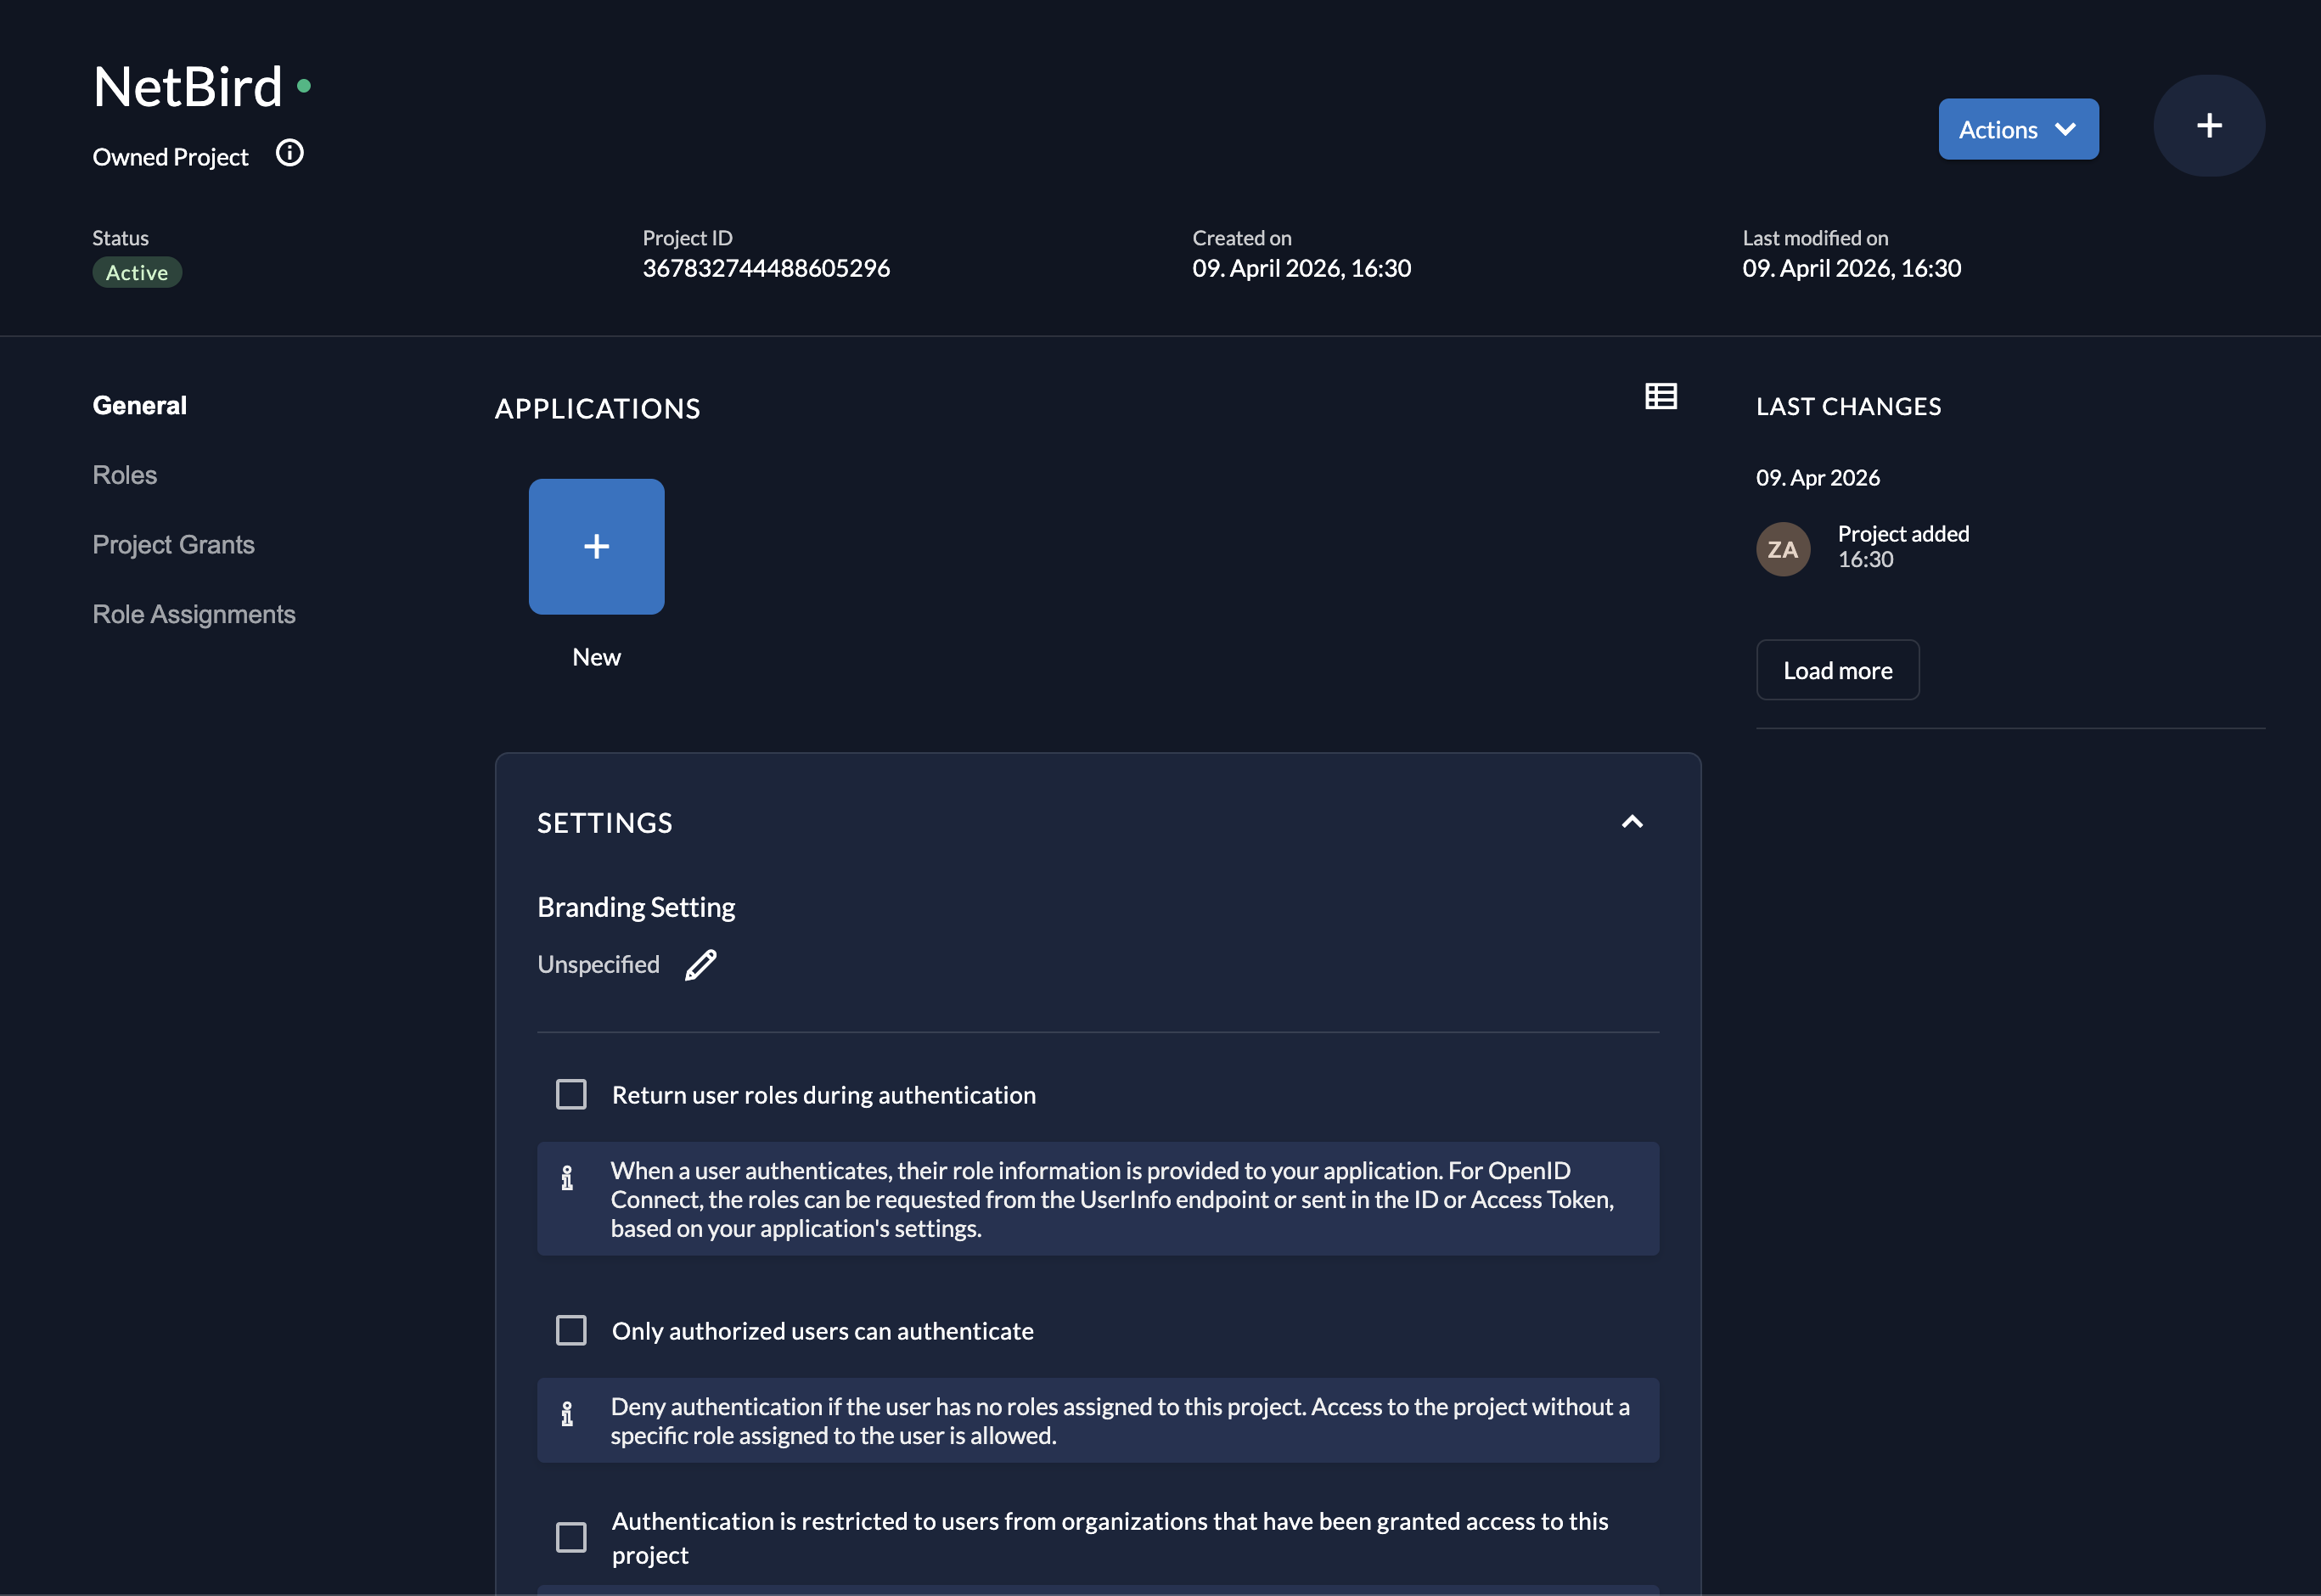Tick the restrict to granted organizations checkbox
The image size is (2321, 1596).
571,1537
